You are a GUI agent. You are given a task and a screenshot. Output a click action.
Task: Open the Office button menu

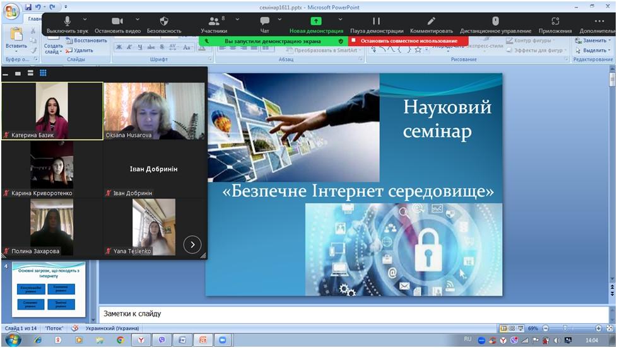pos(11,11)
